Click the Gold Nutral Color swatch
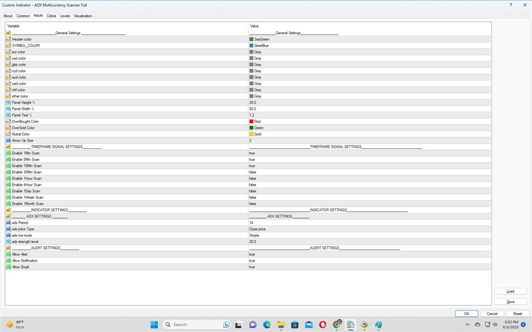 click(252, 134)
